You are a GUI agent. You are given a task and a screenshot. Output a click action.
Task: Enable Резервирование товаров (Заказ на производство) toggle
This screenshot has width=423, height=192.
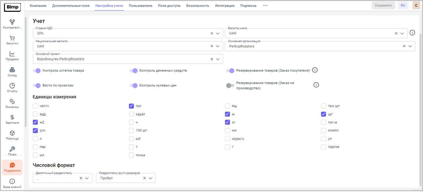230,86
